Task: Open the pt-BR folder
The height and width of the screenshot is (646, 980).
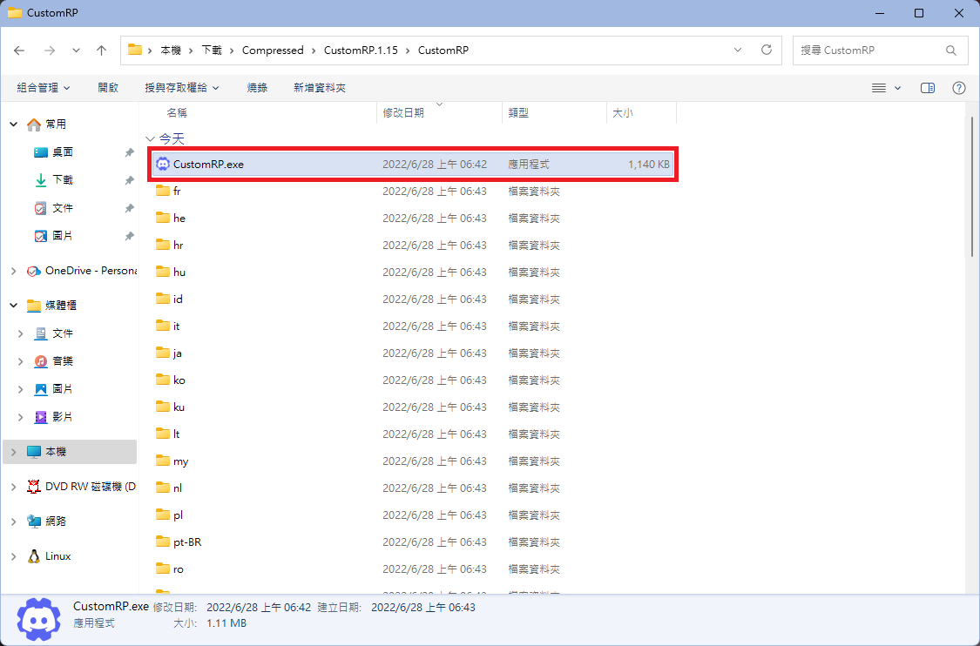Action: [x=187, y=542]
